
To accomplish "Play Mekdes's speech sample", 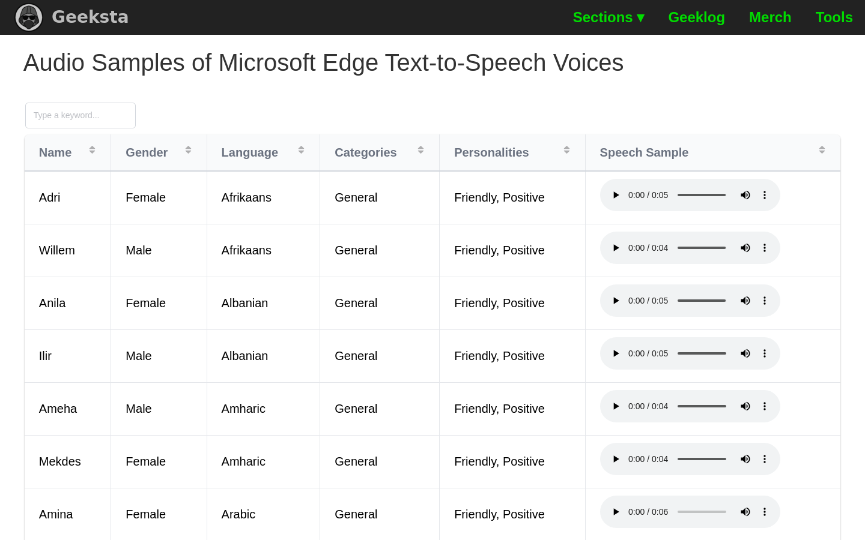I will tap(616, 459).
